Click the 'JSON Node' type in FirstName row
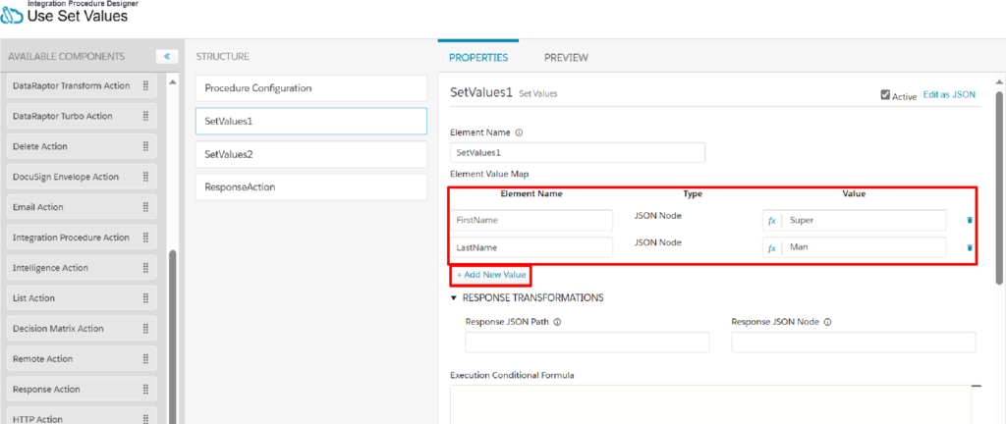The height and width of the screenshot is (424, 1006). tap(657, 216)
